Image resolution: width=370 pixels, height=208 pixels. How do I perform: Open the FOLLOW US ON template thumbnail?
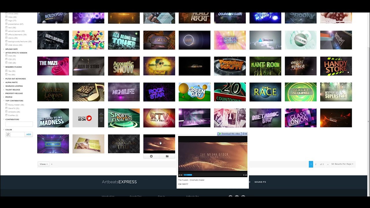(88, 118)
